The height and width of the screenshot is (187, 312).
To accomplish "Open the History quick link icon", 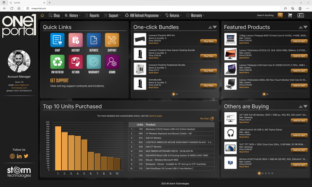I will point(76,40).
